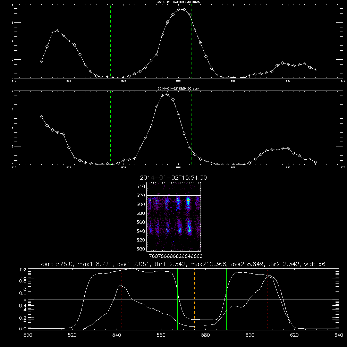Image resolution: width=347 pixels, height=347 pixels.
Task: Click the highest data point of the dawn curve
Action: click(179, 9)
